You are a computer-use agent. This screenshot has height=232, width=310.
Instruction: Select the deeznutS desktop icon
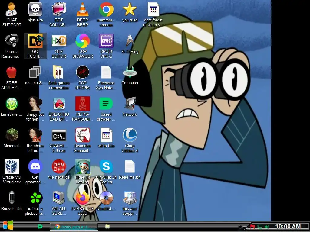(35, 75)
